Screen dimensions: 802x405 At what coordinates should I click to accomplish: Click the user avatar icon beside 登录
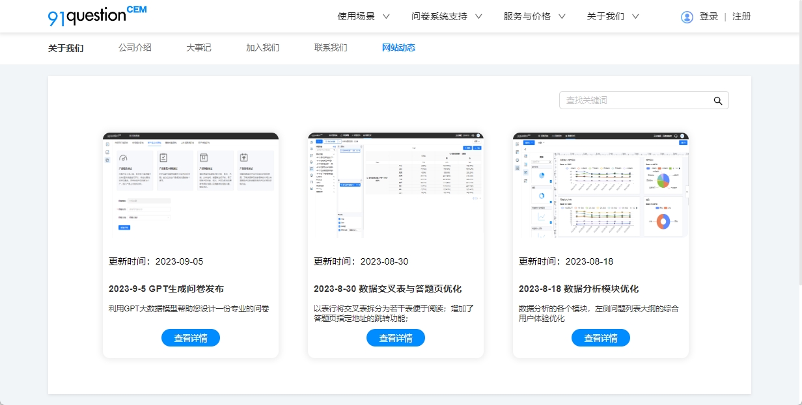687,17
